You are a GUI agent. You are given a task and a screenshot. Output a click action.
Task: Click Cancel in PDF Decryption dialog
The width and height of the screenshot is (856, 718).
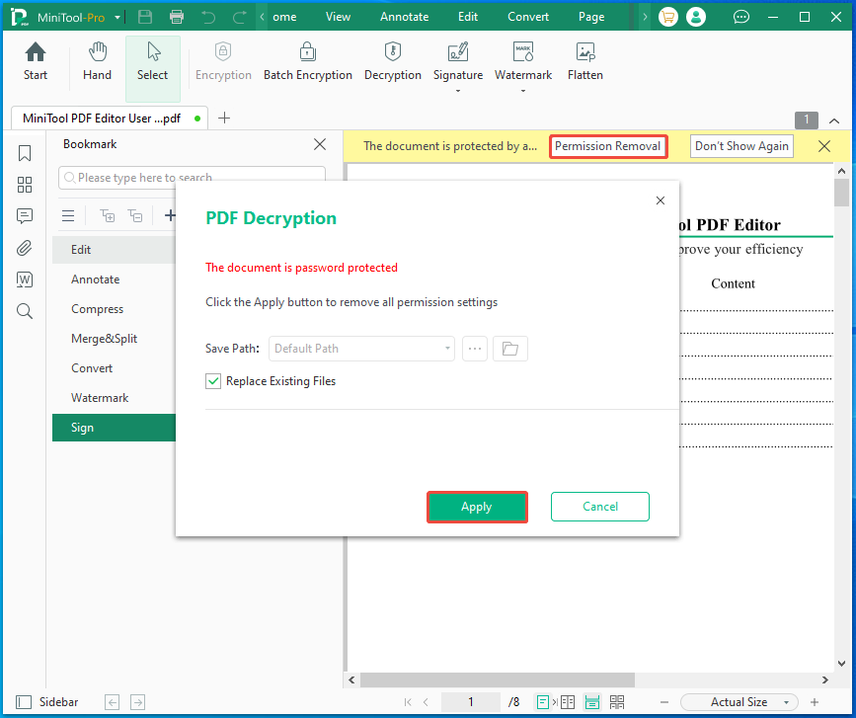click(600, 507)
